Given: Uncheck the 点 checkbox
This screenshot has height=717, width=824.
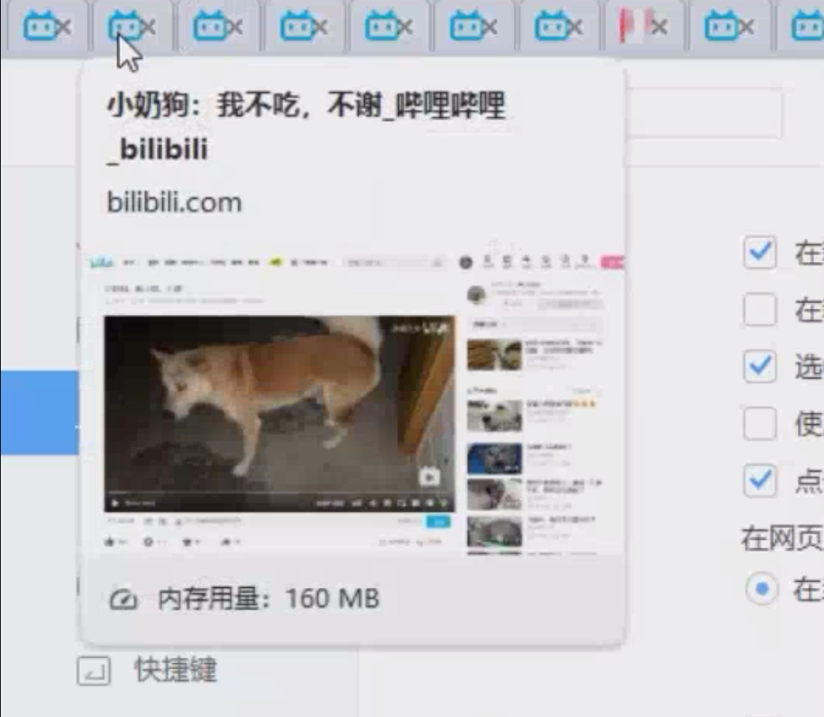Looking at the screenshot, I should [760, 480].
